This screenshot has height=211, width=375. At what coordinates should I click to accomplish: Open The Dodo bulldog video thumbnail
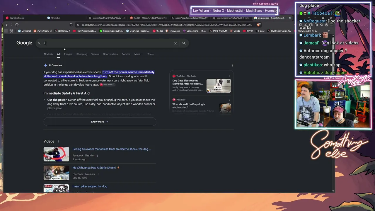[x=219, y=86]
